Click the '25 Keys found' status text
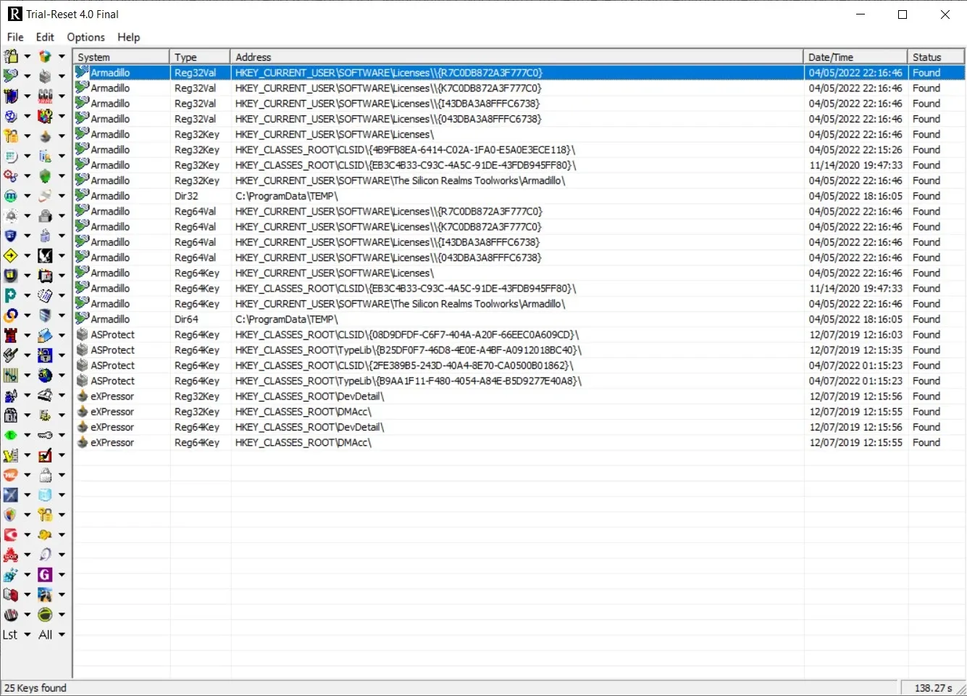Viewport: 967px width, 696px height. tap(35, 688)
